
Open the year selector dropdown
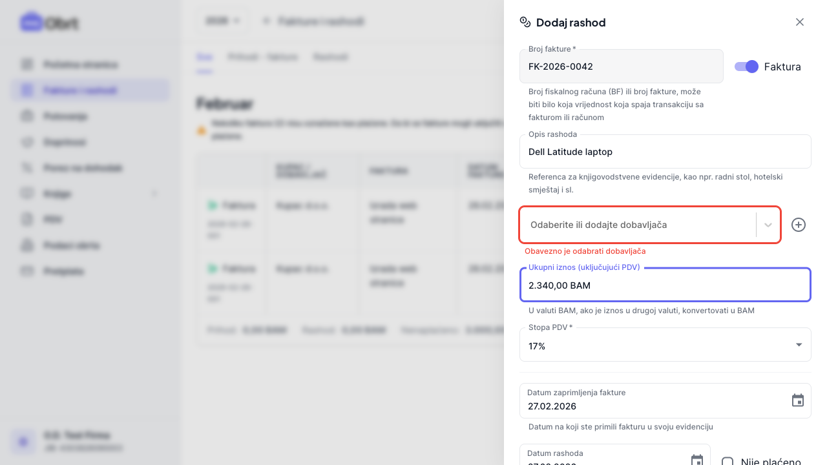(x=223, y=21)
